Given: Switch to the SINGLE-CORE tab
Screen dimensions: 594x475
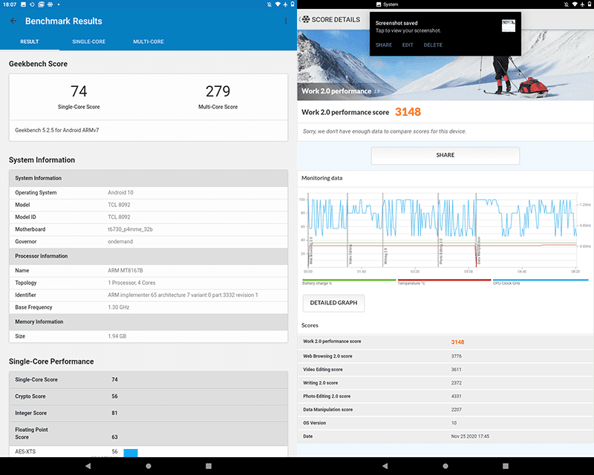Looking at the screenshot, I should pyautogui.click(x=88, y=42).
